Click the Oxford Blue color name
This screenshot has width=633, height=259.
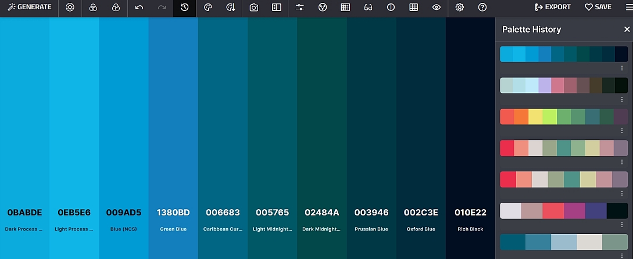point(421,229)
